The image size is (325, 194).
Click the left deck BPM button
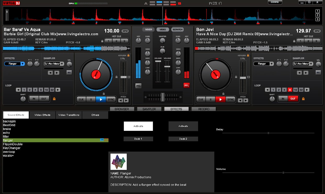tap(125, 31)
